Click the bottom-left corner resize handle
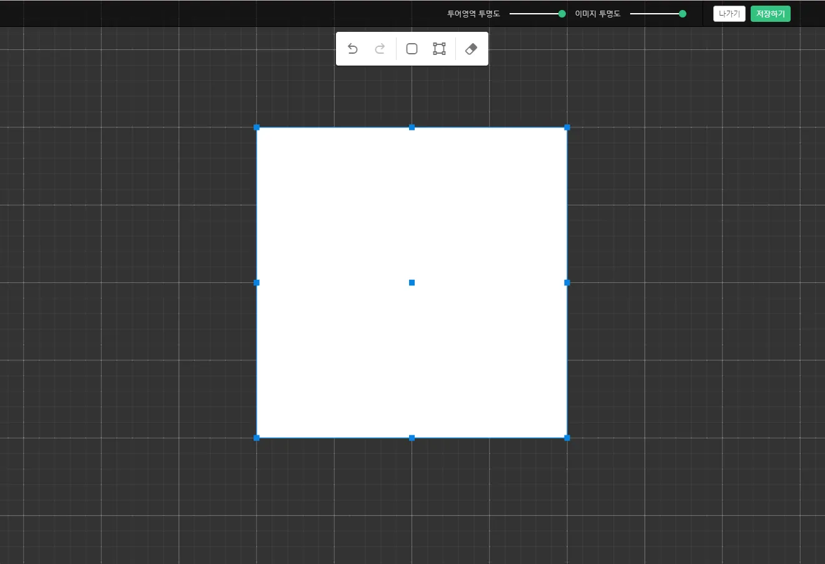Screen dimensions: 825x564 pos(257,438)
